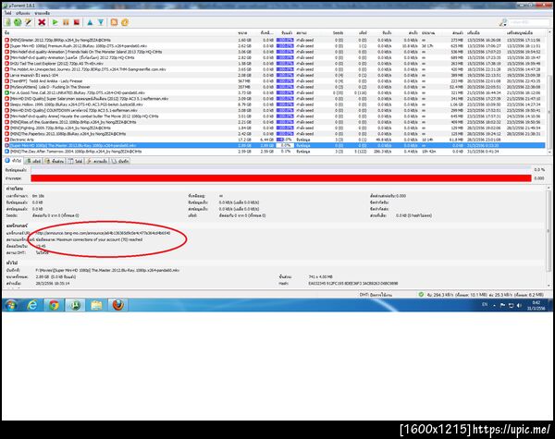Click the Maximum connections reached tracker status
The height and width of the screenshot is (439, 555).
tap(89, 239)
